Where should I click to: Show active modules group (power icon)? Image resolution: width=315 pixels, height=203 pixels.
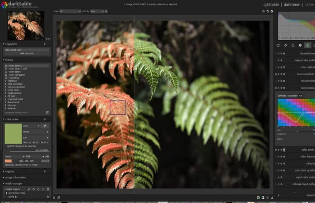pyautogui.click(x=278, y=45)
